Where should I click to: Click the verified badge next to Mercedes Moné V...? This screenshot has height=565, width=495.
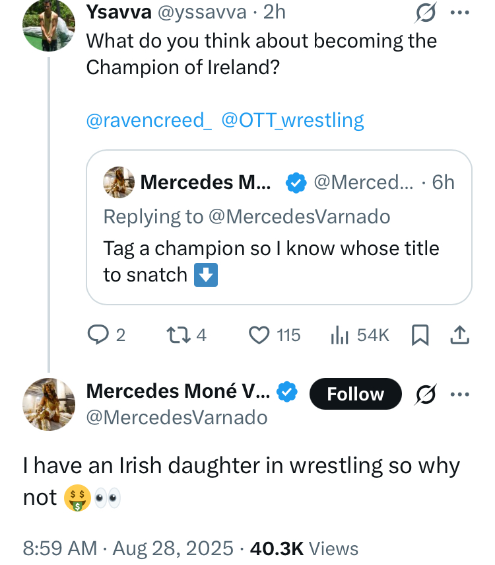[285, 392]
